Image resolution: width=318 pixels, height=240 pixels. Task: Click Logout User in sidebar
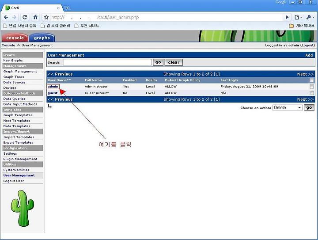point(13,181)
